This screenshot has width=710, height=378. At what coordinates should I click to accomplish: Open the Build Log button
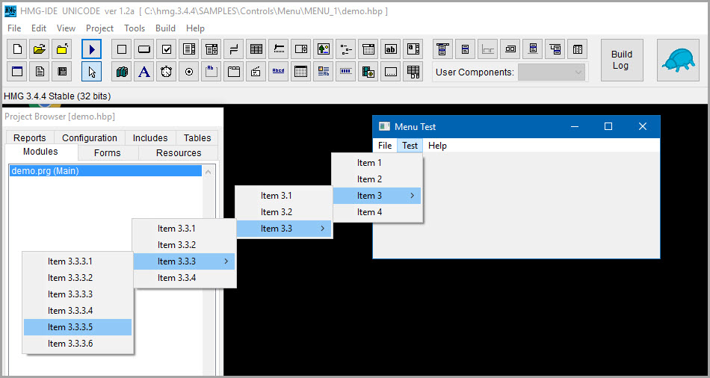coord(622,60)
